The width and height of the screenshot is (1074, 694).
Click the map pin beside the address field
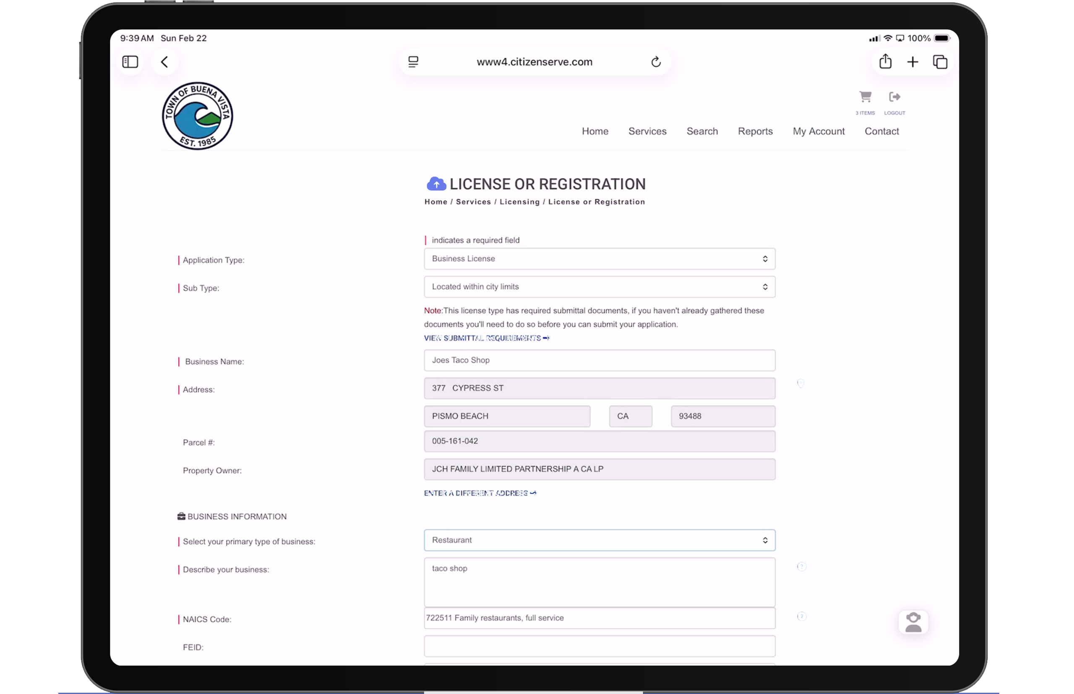click(x=801, y=384)
